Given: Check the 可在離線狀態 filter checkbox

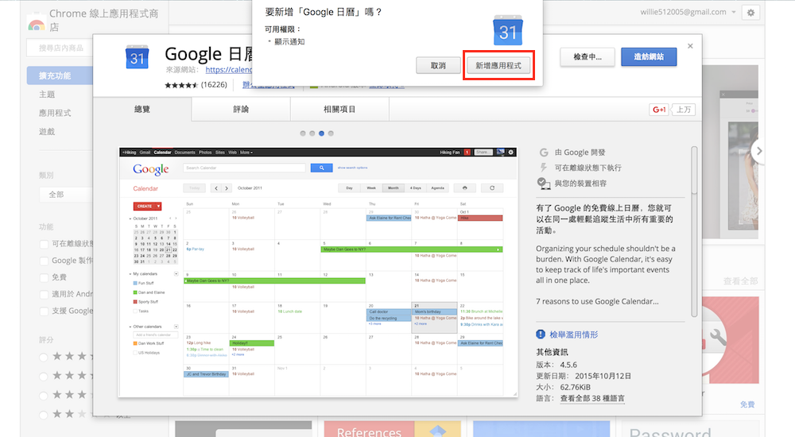Looking at the screenshot, I should point(45,244).
